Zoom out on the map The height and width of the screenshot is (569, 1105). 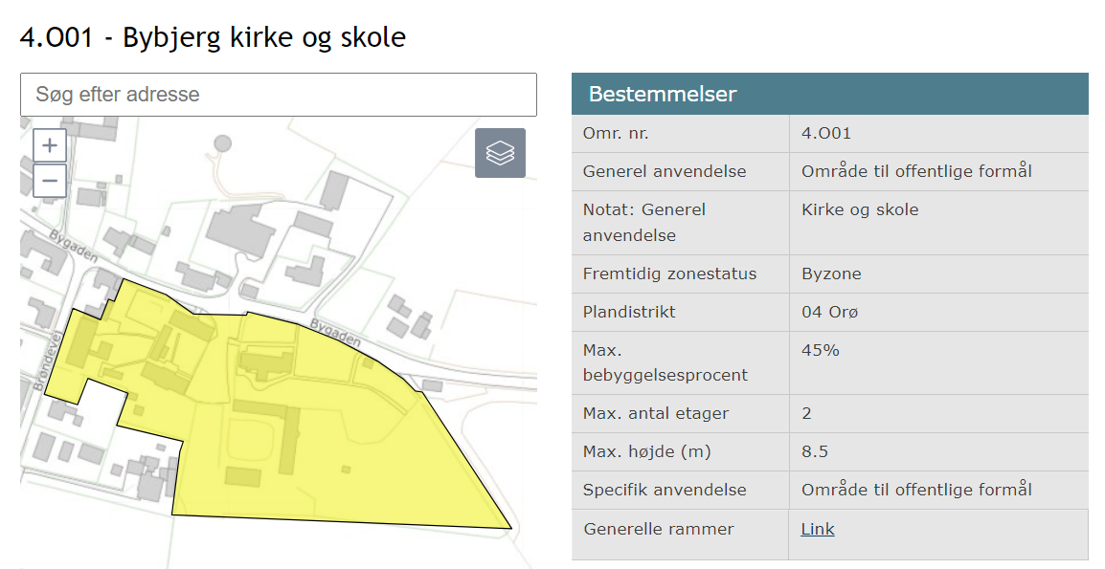coord(50,181)
